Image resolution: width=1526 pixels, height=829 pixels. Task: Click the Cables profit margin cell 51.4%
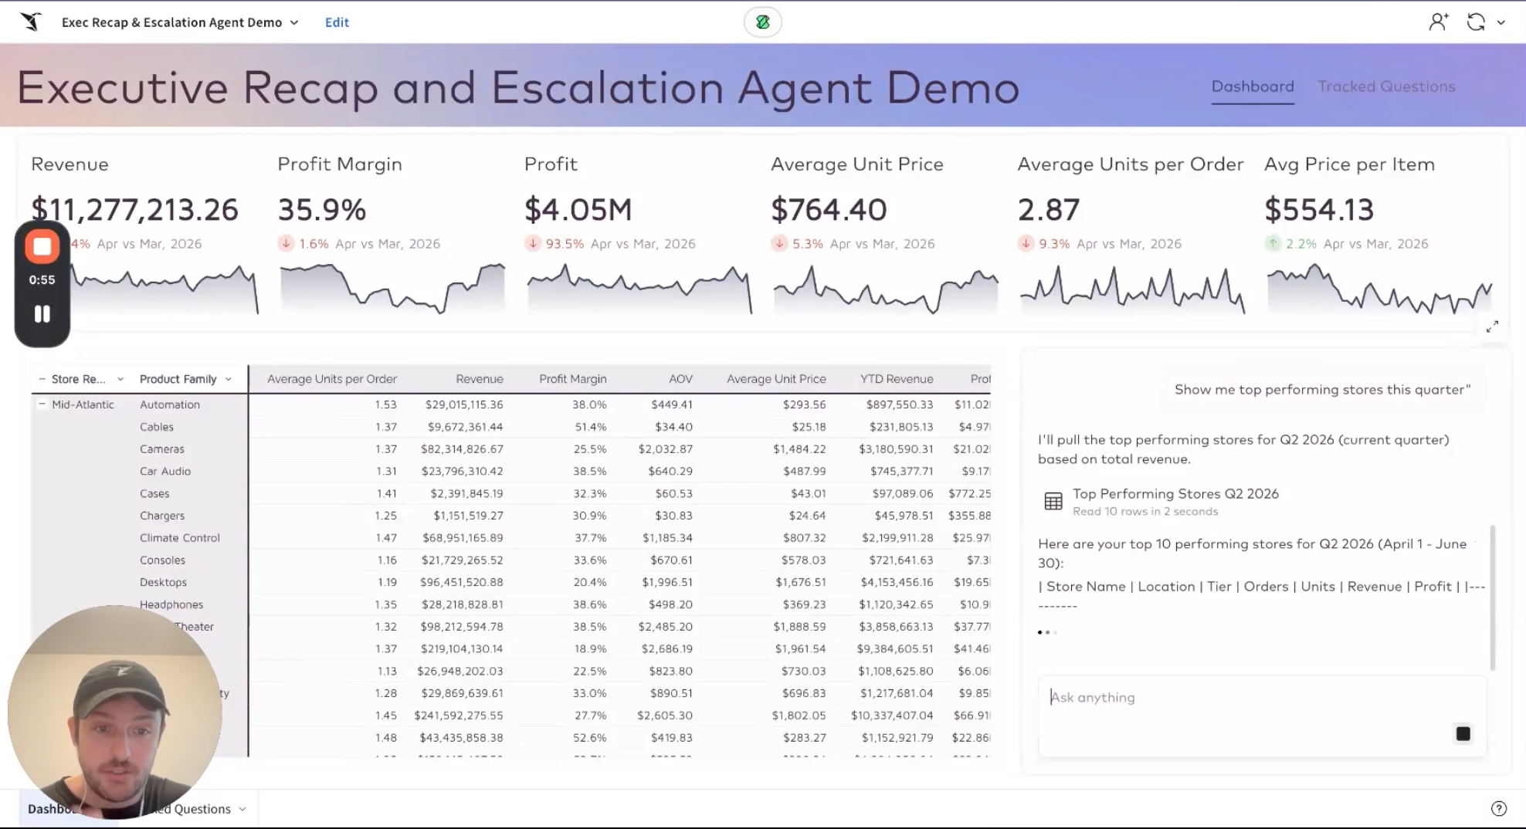point(591,427)
